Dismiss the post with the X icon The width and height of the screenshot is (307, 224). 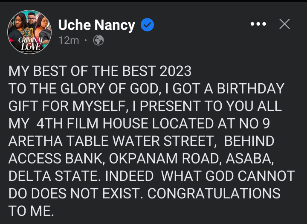[x=284, y=25]
